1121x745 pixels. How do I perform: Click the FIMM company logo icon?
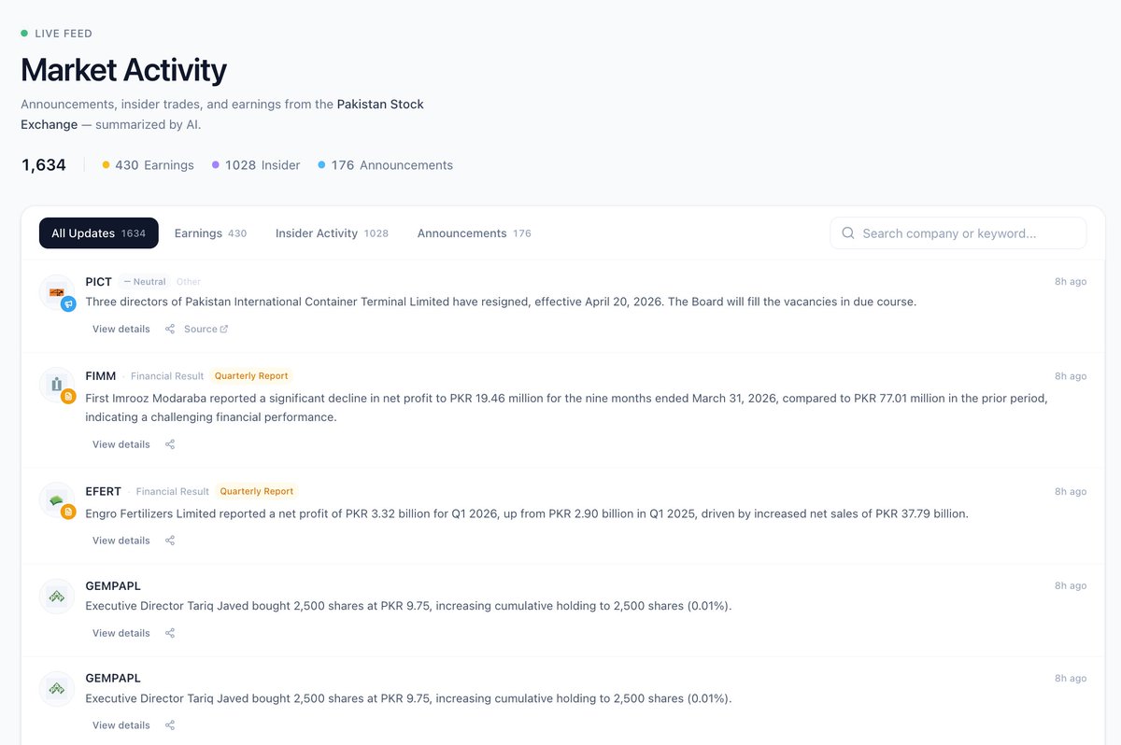pos(56,386)
